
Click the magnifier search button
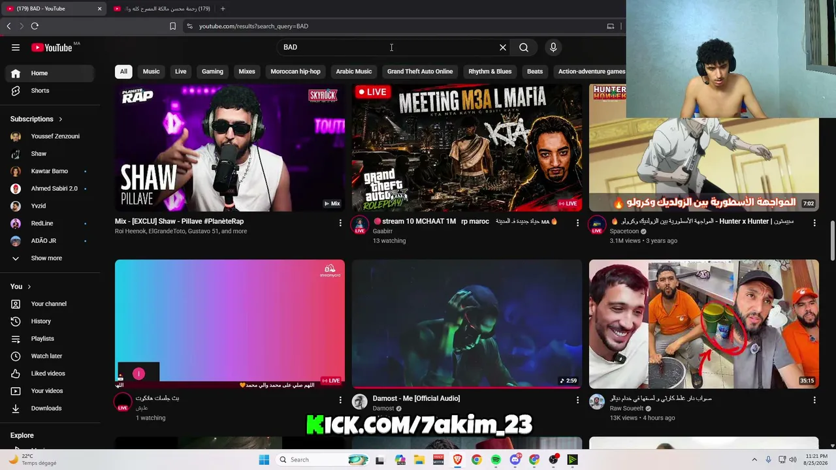[524, 47]
